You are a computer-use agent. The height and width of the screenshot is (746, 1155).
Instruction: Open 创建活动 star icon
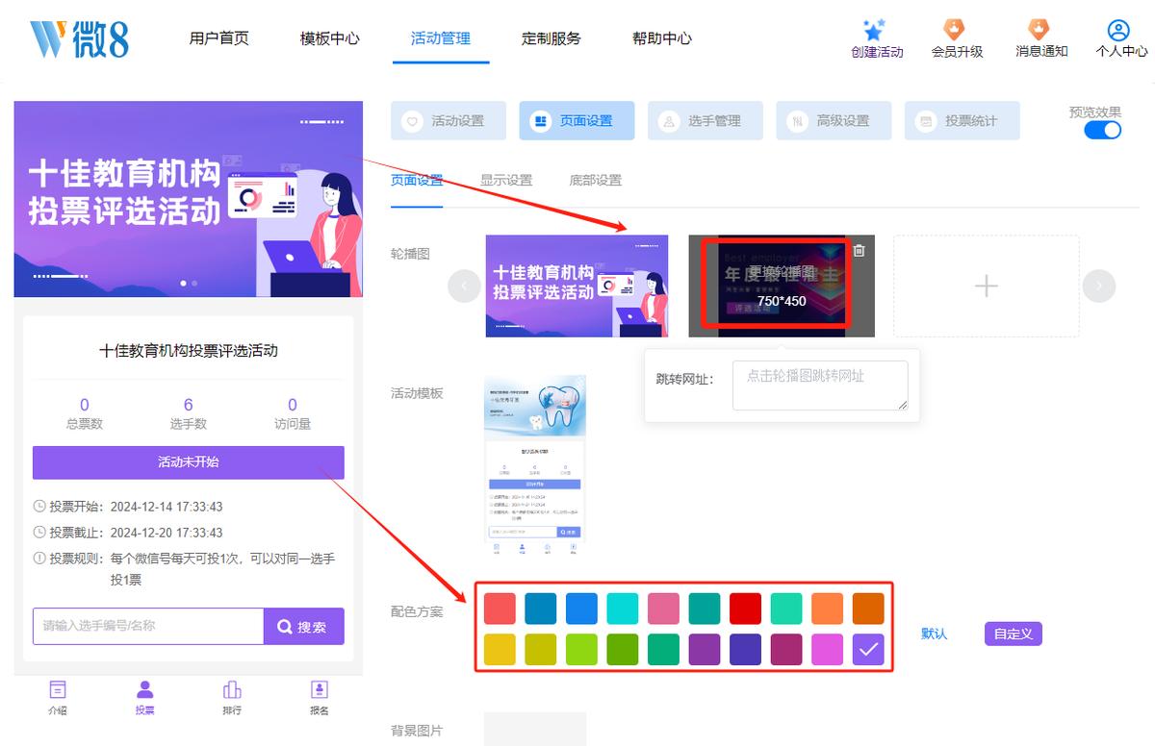874,30
